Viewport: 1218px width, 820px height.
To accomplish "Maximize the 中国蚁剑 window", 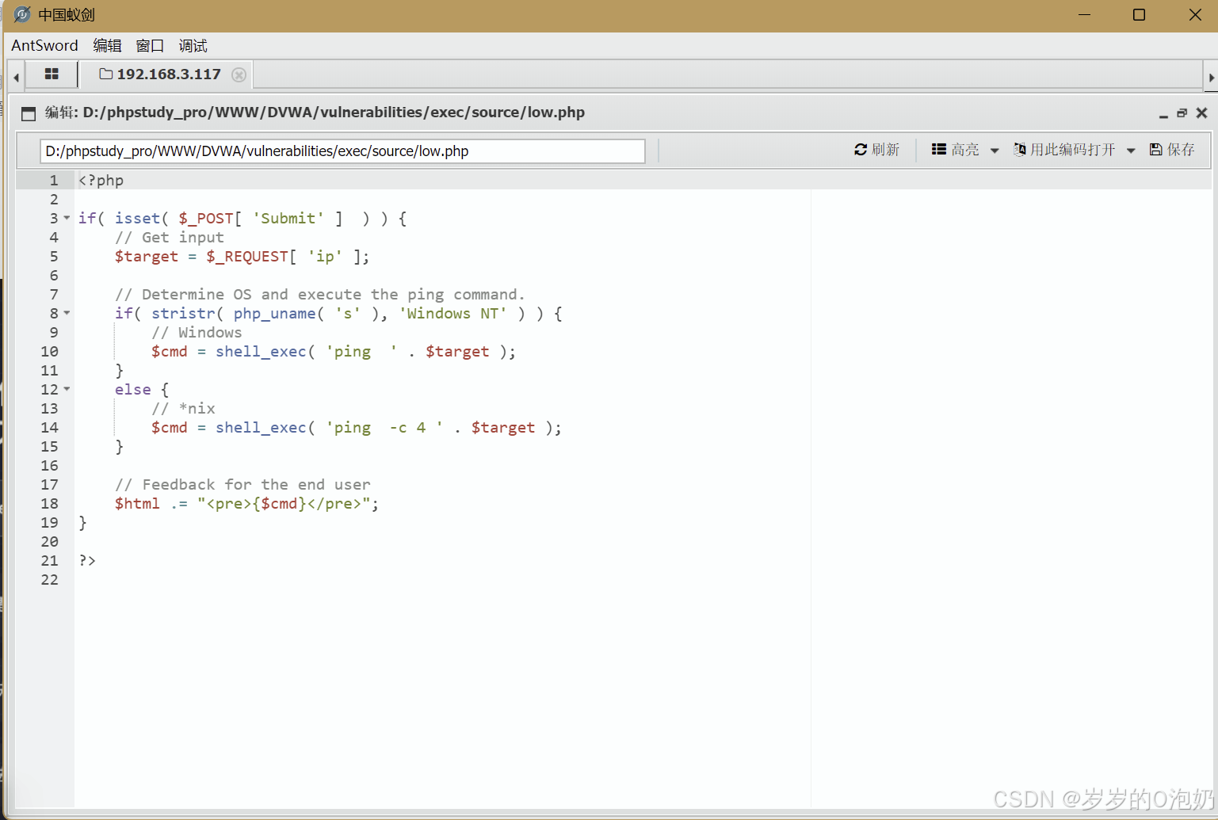I will (1139, 15).
